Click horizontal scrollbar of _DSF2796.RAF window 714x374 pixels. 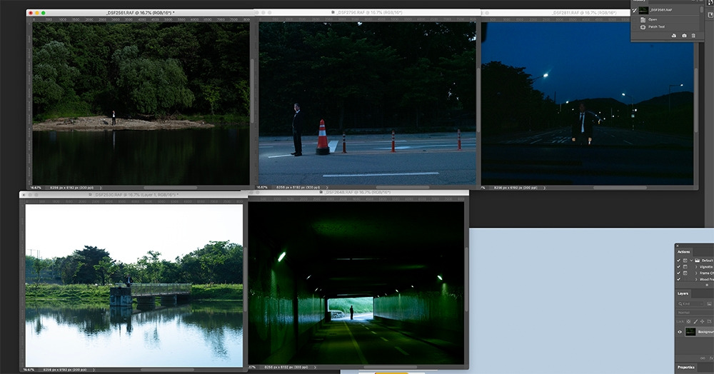[403, 187]
